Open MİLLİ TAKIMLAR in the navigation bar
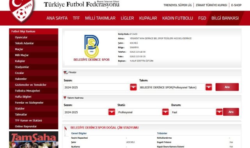Screen dimensions: 250x148 (x=100, y=18)
